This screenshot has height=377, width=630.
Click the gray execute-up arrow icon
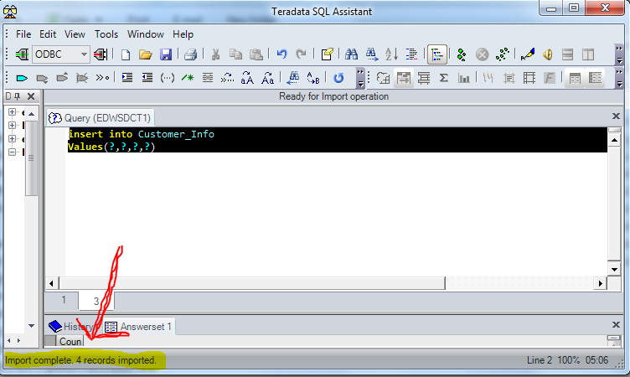(x=62, y=77)
